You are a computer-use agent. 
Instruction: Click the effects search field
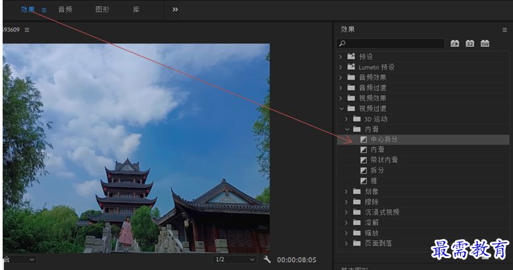(x=390, y=43)
